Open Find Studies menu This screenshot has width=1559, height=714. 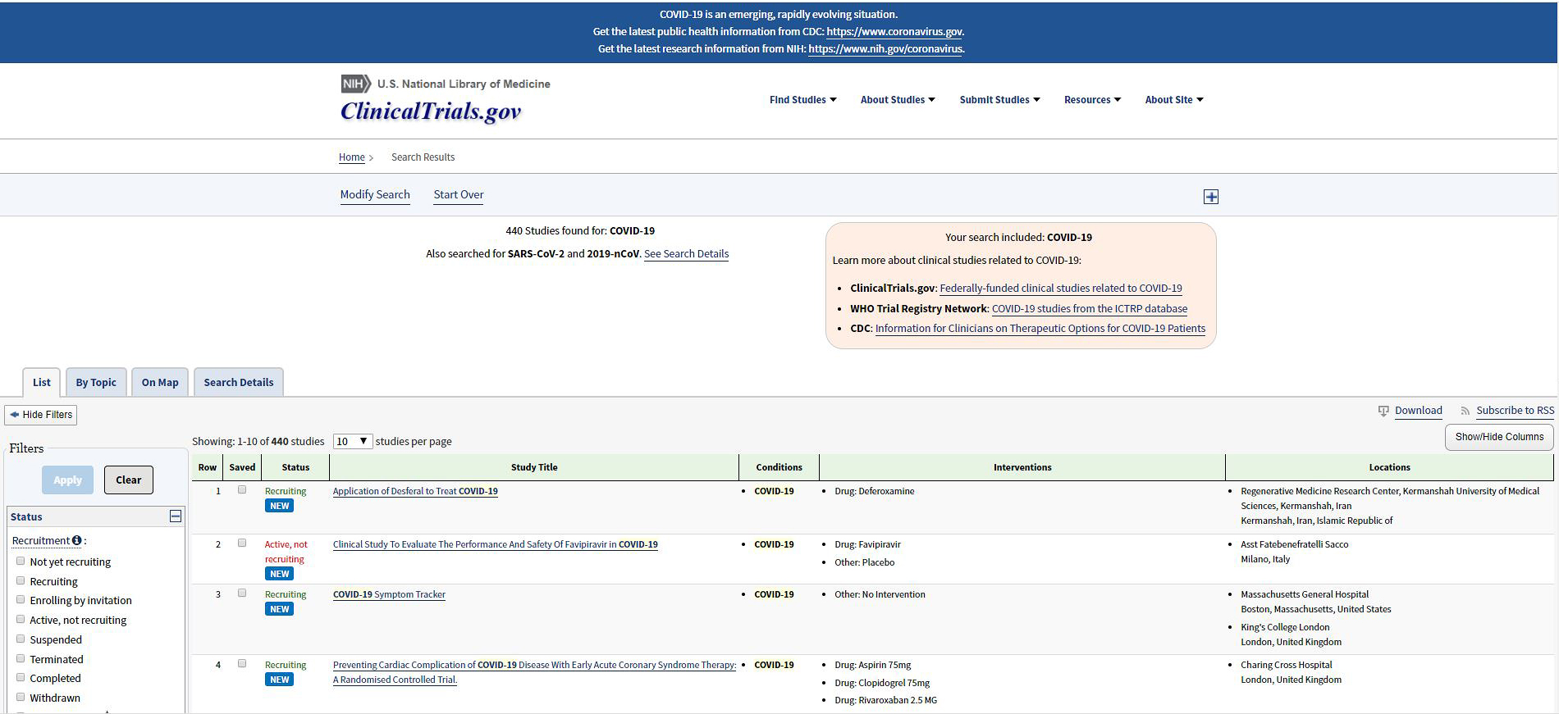802,100
